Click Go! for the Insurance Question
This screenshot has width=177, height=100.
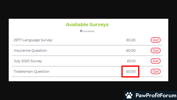[156, 50]
